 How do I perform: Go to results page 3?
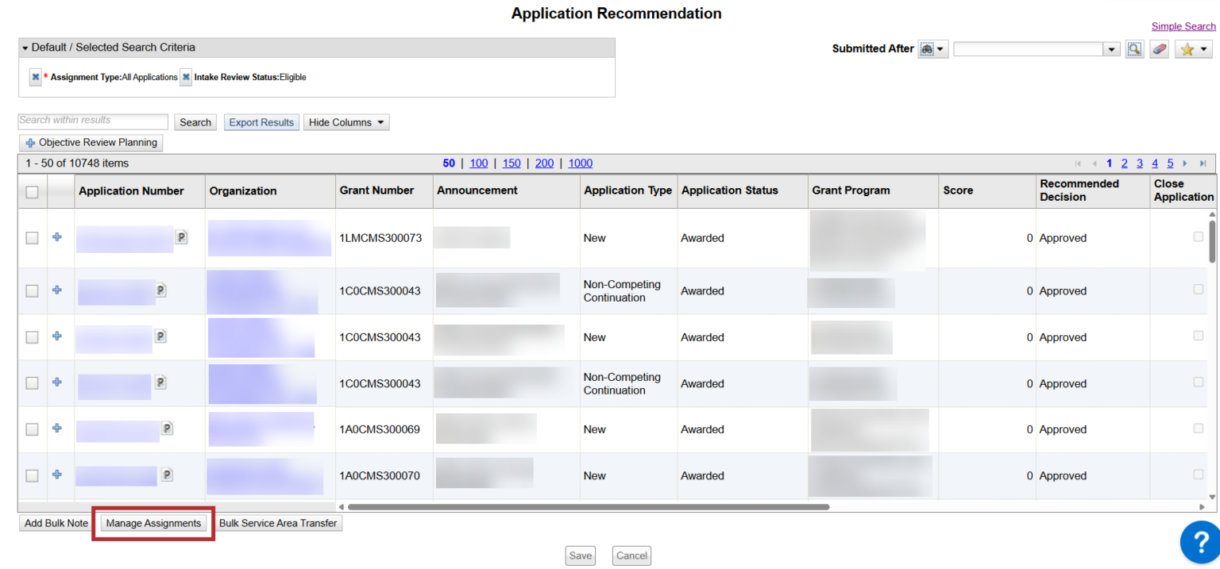(x=1139, y=163)
